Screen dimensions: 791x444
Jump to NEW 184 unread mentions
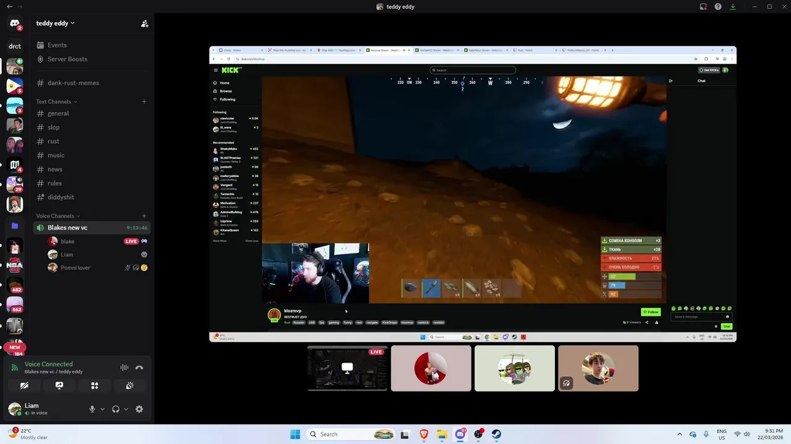coord(15,348)
